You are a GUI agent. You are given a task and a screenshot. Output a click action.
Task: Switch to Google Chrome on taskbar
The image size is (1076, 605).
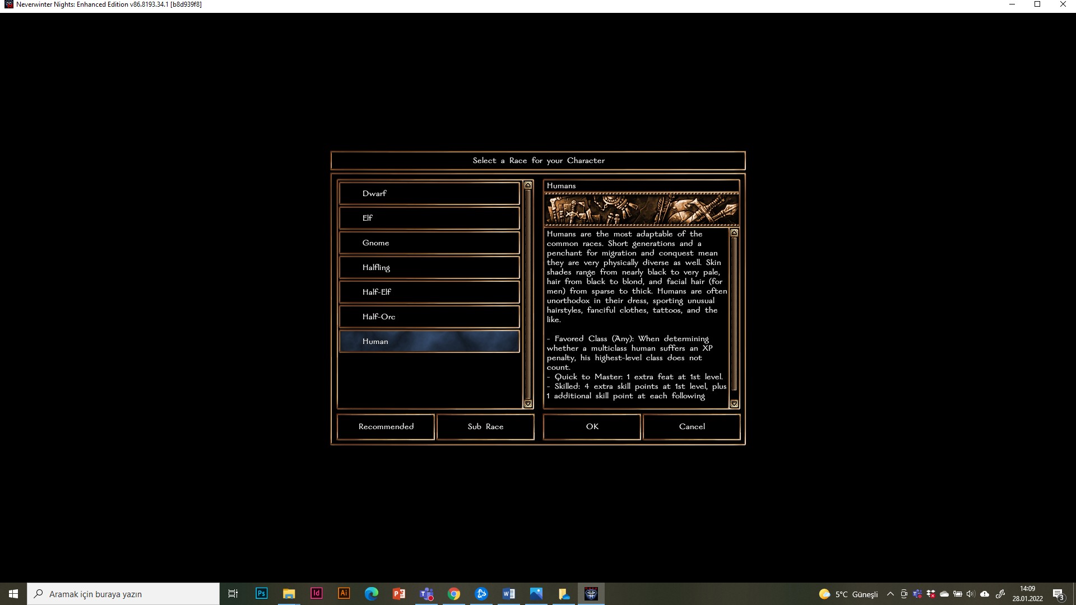click(454, 594)
